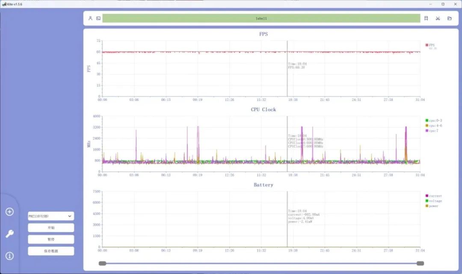Expand the PHZ110(USB) device dropdown
Screen dimensions: 462x274
[51, 216]
